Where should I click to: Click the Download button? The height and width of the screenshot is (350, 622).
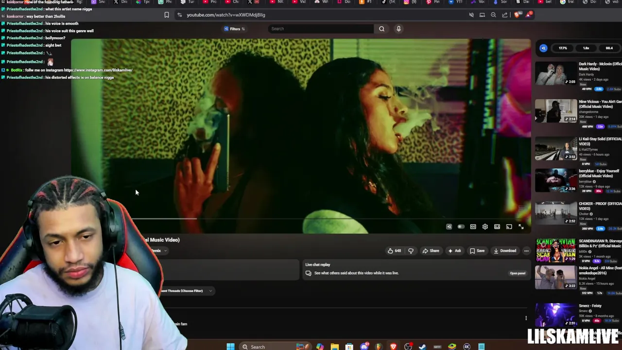(x=505, y=251)
